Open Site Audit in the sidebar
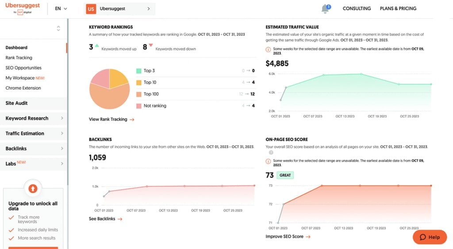Viewport: 453px width, 249px height. click(34, 103)
